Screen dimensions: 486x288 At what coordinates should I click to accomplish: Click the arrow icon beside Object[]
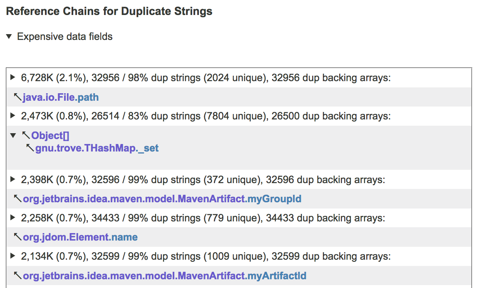click(26, 135)
